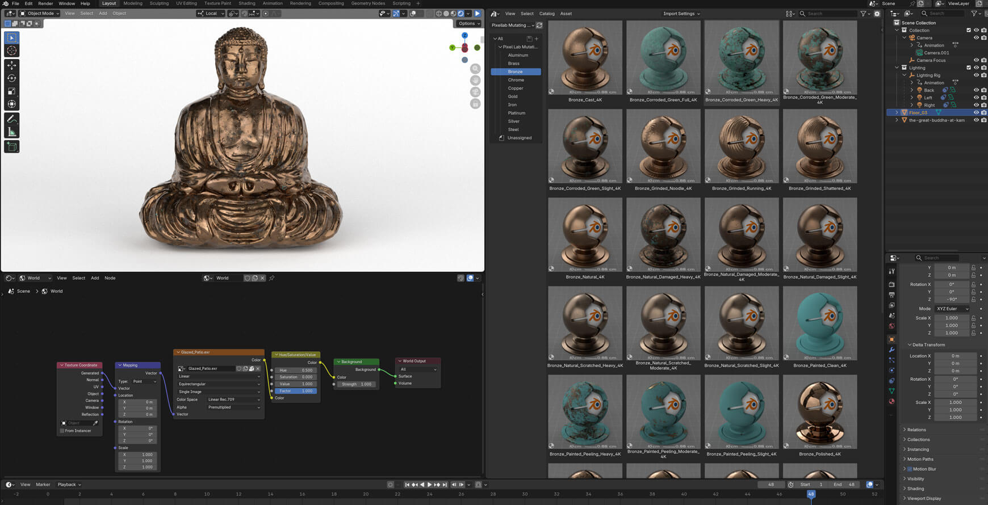The width and height of the screenshot is (988, 505).
Task: Select the Cursor tool in viewport toolbar
Action: pyautogui.click(x=11, y=51)
